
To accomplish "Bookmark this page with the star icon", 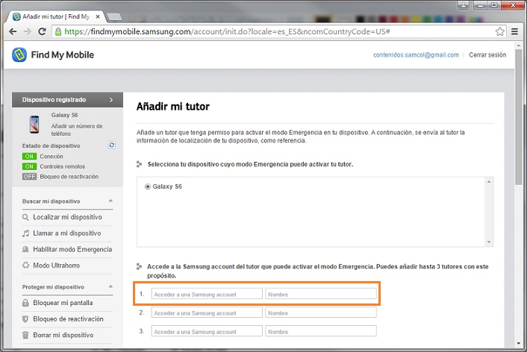I will pos(500,31).
